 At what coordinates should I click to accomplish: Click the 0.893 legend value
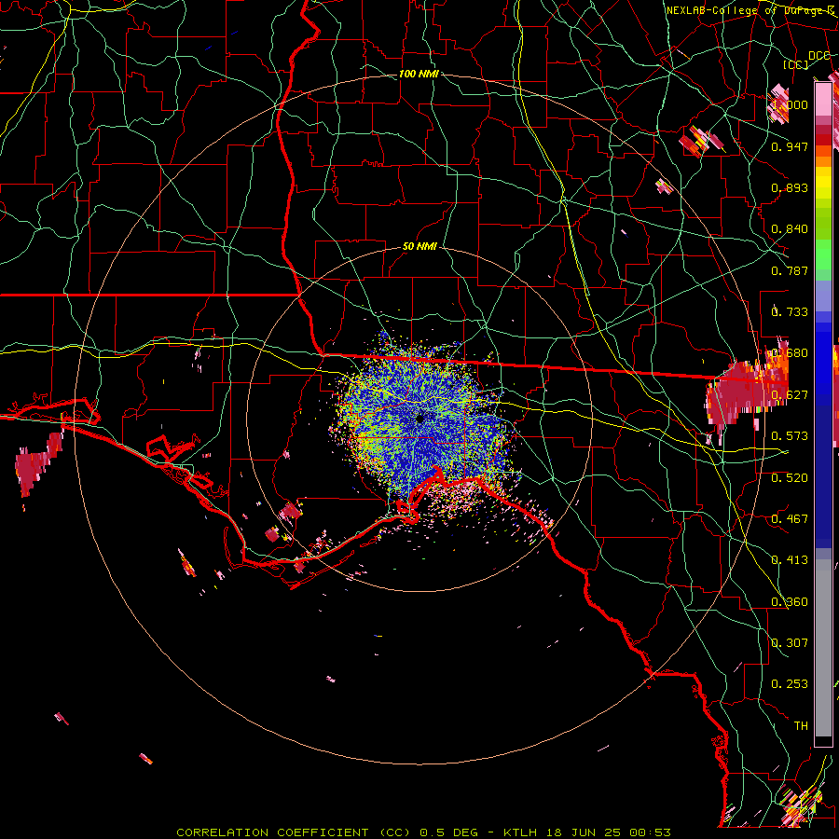790,187
